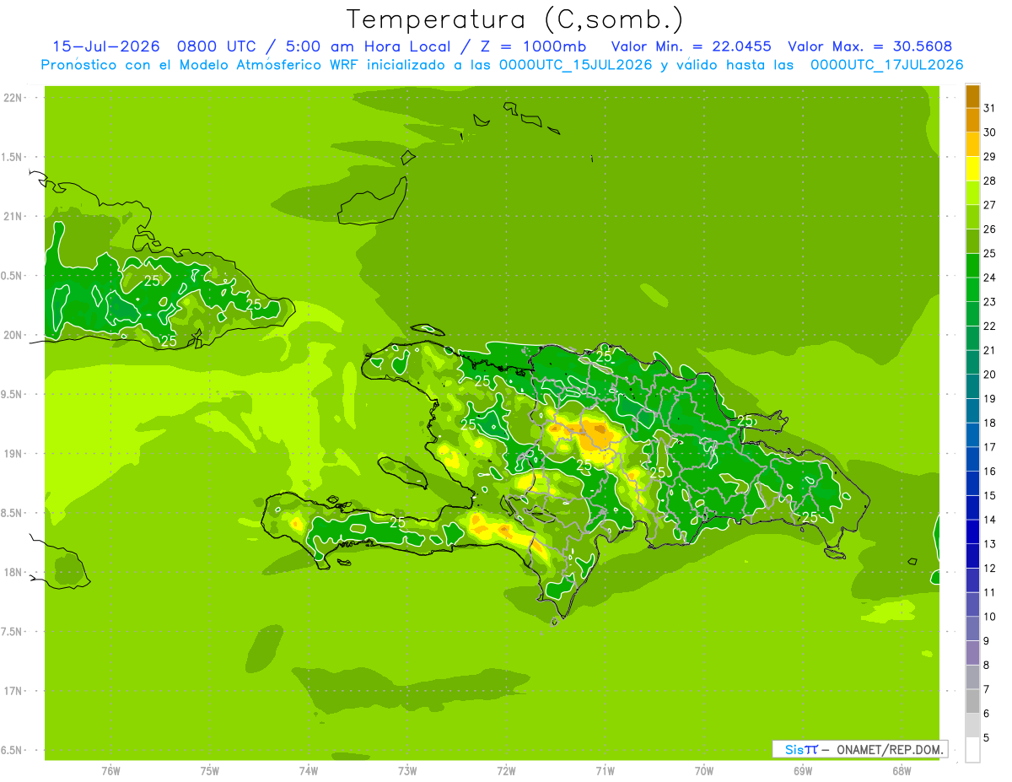The image size is (1012, 782).
Task: Click the "10" value on the color scale
Action: click(x=990, y=617)
